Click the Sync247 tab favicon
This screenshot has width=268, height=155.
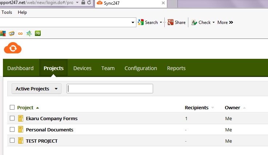[100, 3]
